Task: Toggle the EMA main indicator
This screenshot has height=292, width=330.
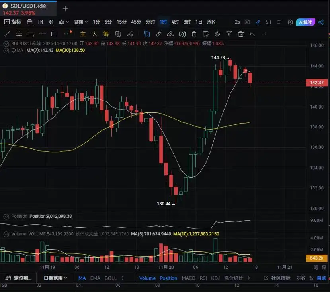Action: tap(95, 278)
